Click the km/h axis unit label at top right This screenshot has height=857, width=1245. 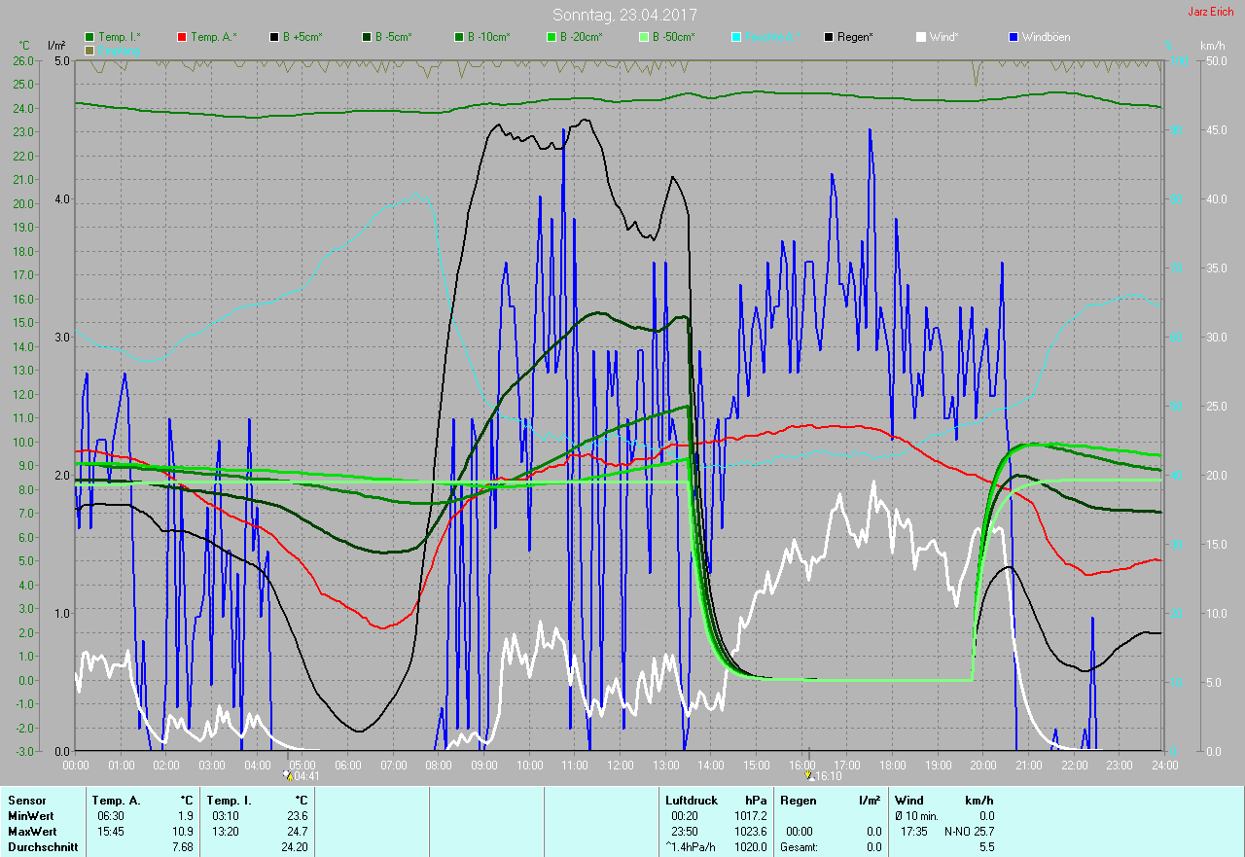click(x=1212, y=46)
